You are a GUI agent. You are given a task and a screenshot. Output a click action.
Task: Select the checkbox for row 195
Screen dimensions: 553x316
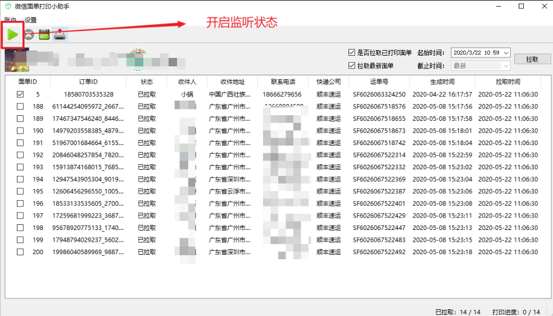click(20, 191)
